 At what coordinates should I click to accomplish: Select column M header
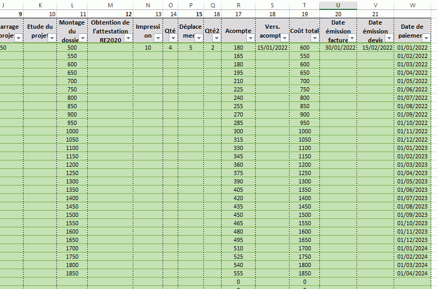tap(110, 5)
